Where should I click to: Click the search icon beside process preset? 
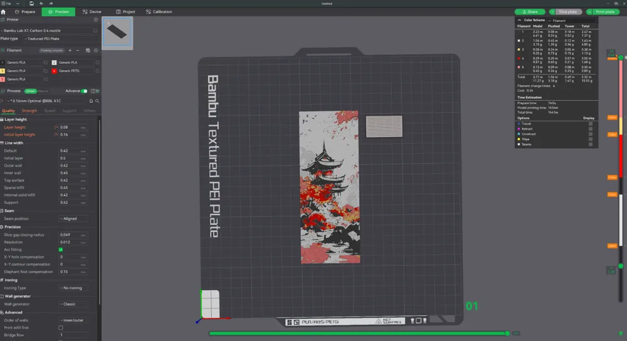97,101
